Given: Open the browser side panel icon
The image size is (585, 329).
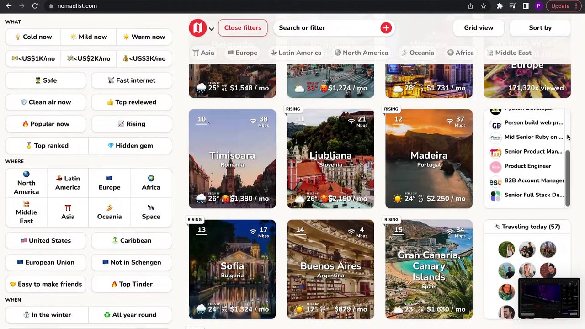Looking at the screenshot, I should [x=526, y=6].
